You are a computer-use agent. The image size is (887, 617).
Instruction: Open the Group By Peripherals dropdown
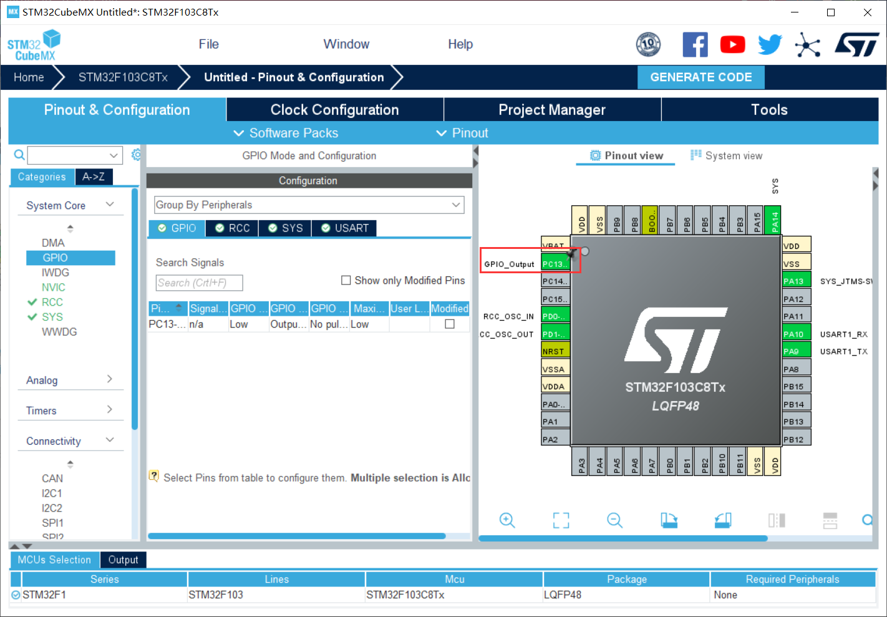pyautogui.click(x=309, y=205)
